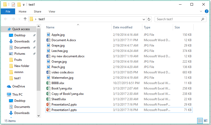
Task: Click the PowerPoint icon for Presentation2.pptx
Action: pyautogui.click(x=48, y=104)
